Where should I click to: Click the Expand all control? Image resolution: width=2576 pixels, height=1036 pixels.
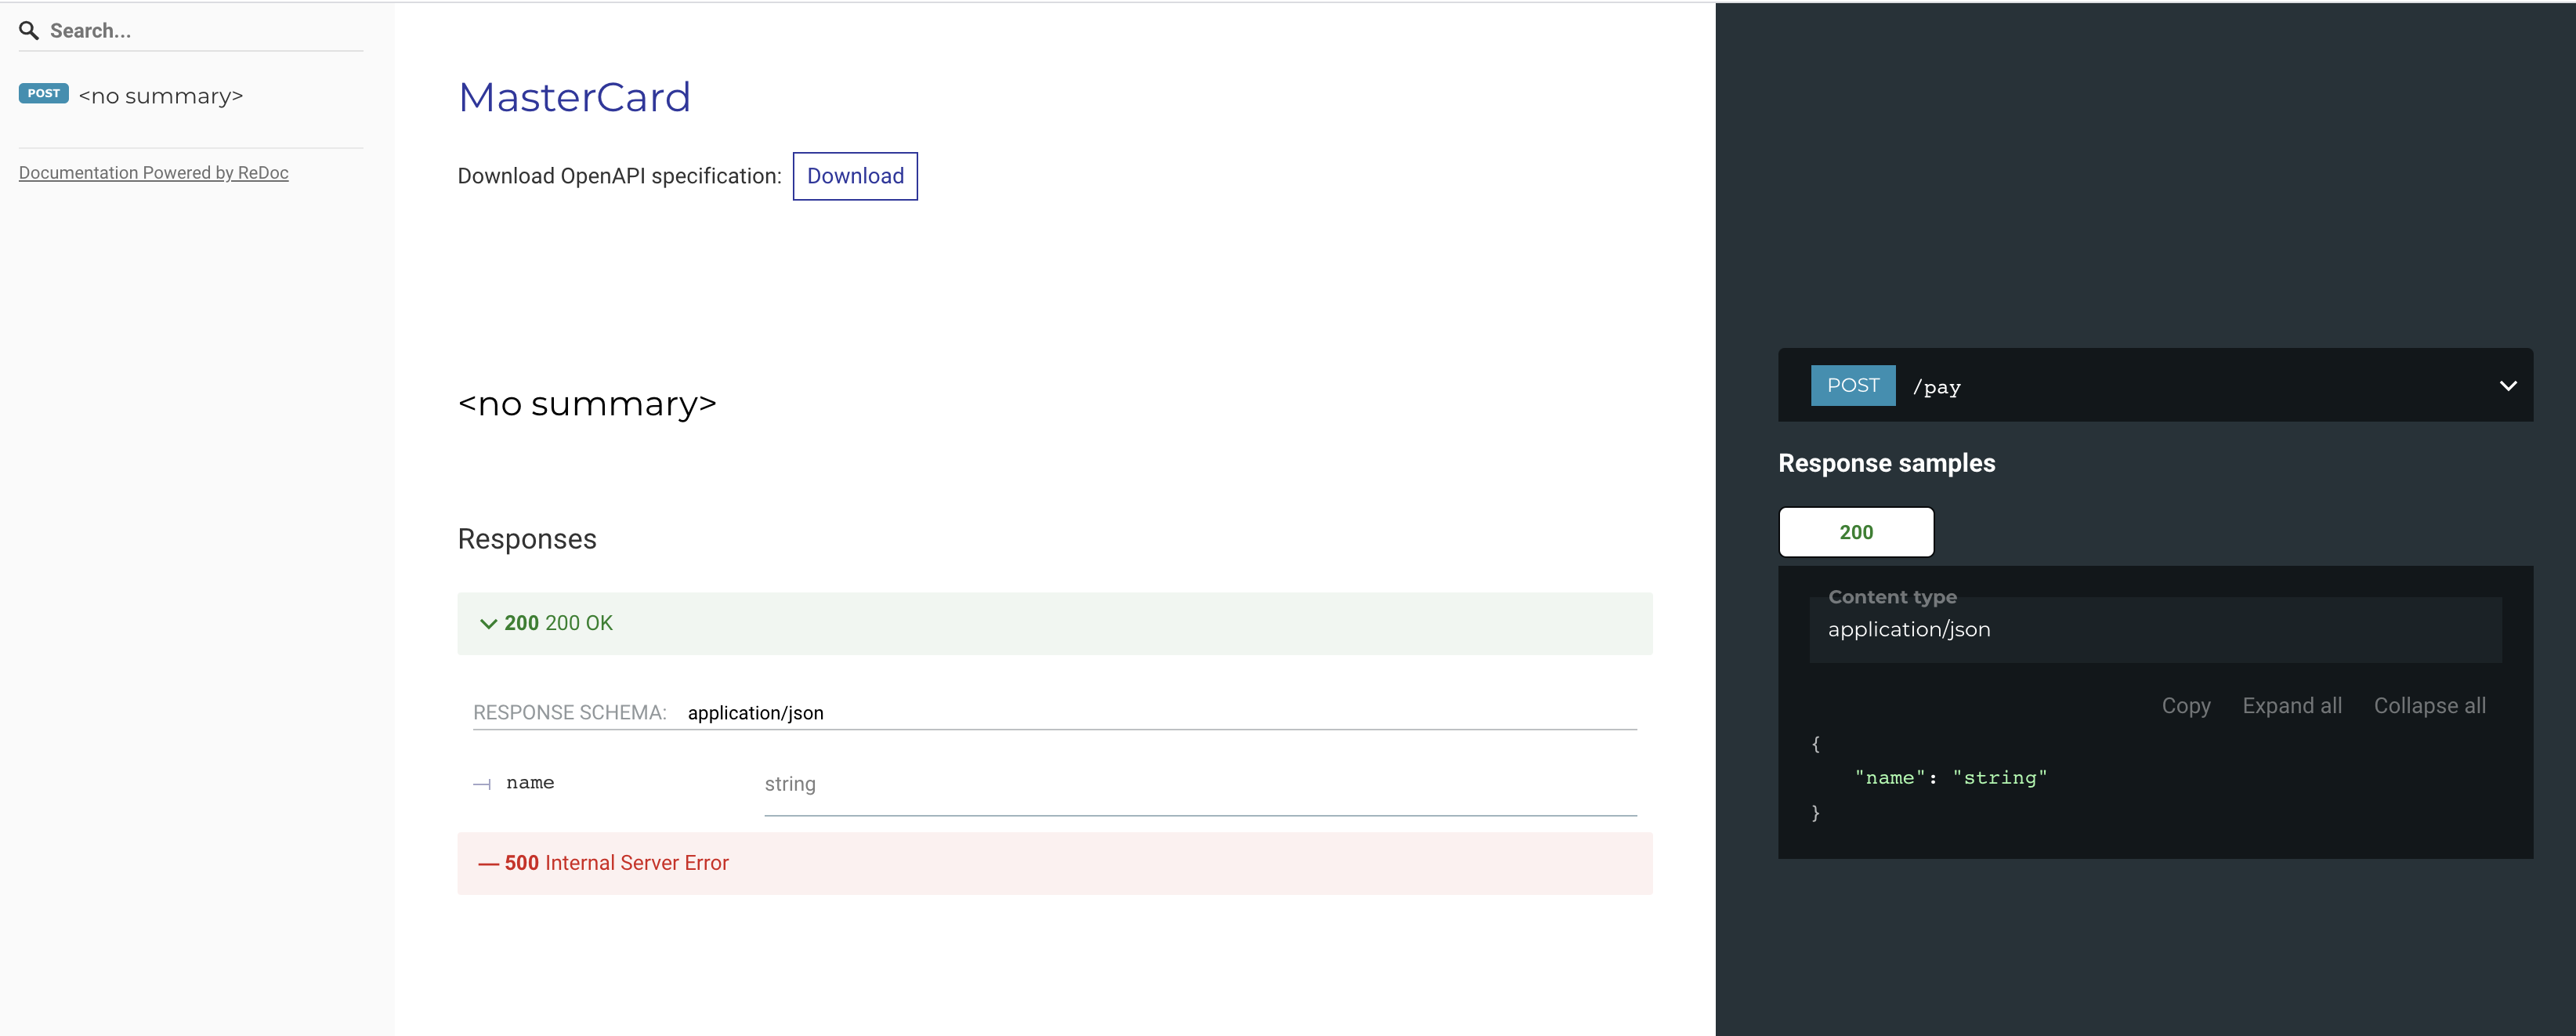tap(2292, 706)
